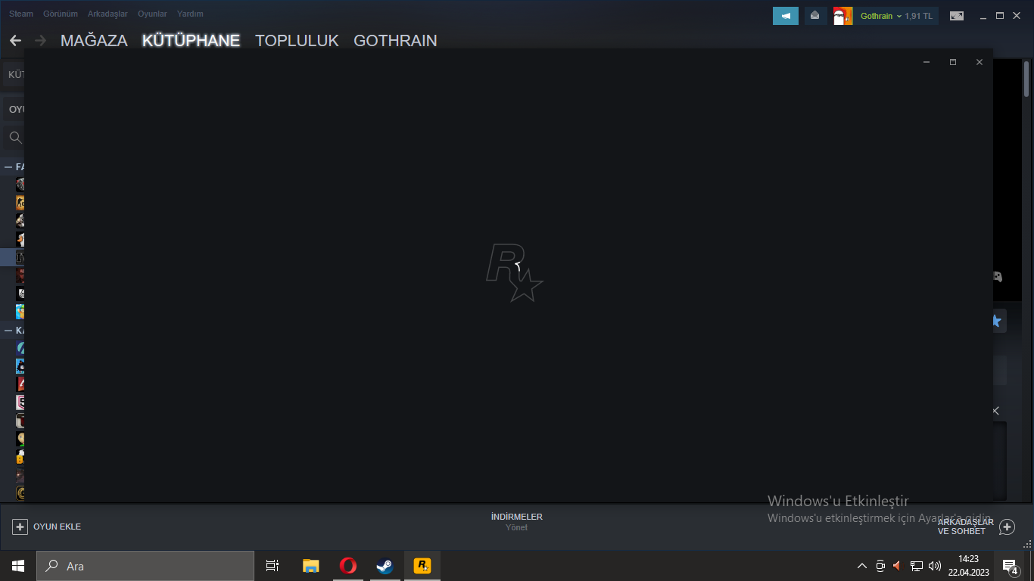Close the Rockstar launcher window
Screen dimensions: 1034x581
tap(979, 62)
